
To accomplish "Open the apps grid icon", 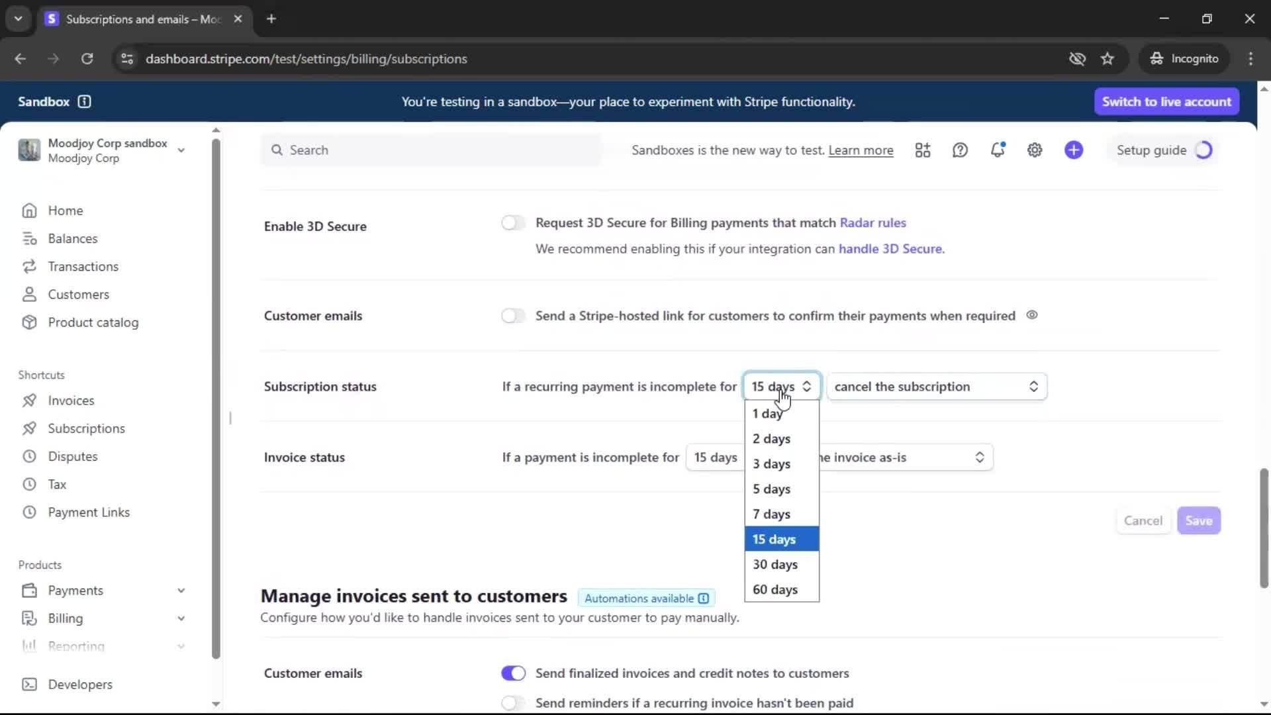I will (x=922, y=150).
